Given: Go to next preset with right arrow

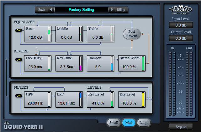Looking at the screenshot, I should (x=112, y=10).
